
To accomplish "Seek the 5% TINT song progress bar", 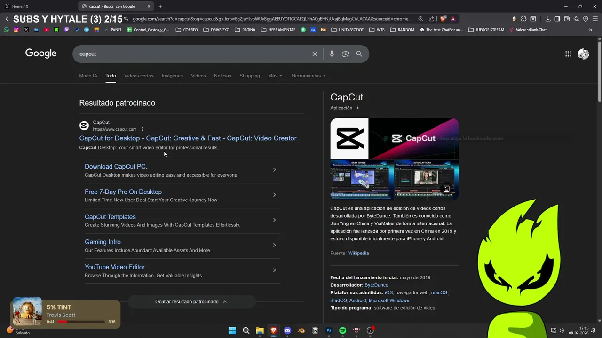I will 81,322.
